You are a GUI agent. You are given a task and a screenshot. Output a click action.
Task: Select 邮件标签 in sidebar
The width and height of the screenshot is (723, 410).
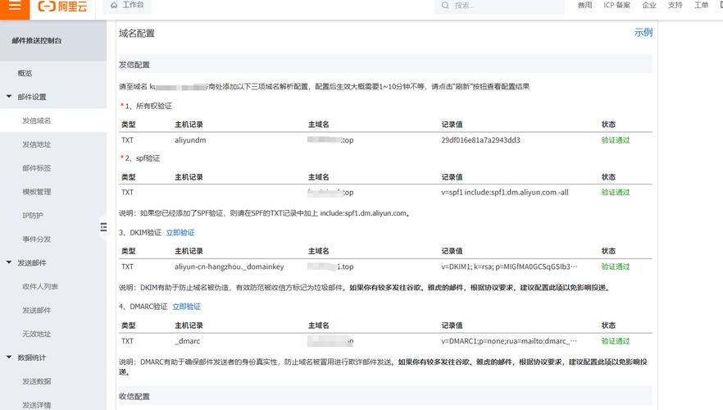36,168
